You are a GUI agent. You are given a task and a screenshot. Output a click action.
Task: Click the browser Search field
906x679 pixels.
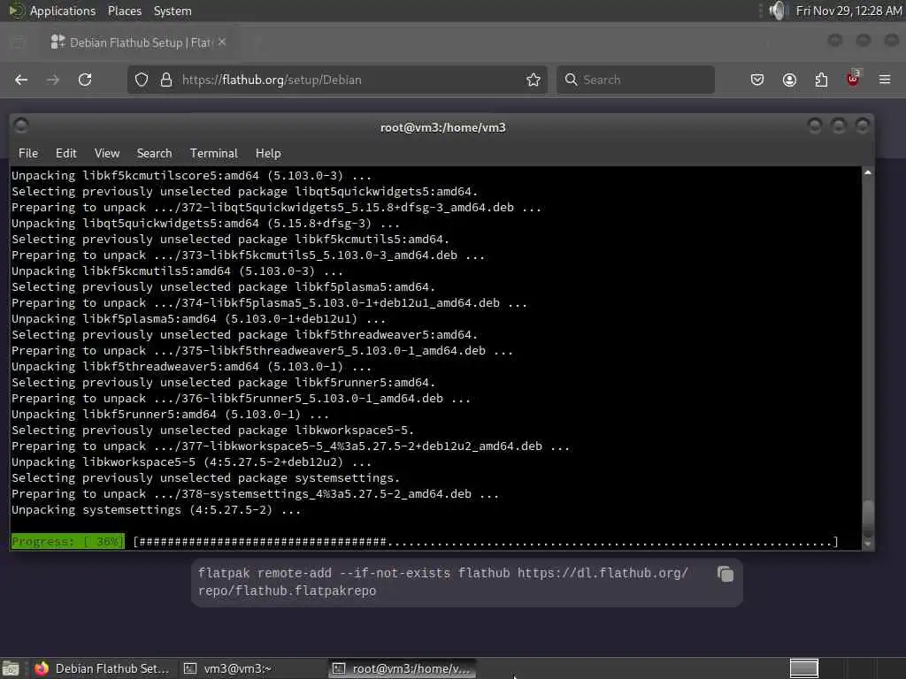pyautogui.click(x=635, y=80)
